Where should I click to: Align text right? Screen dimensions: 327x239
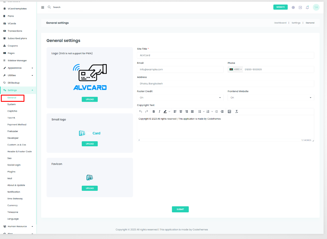[x=186, y=111]
